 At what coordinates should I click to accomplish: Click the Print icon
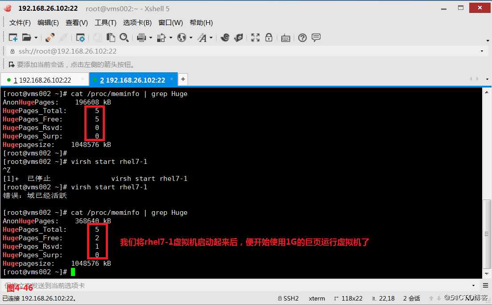(142, 38)
